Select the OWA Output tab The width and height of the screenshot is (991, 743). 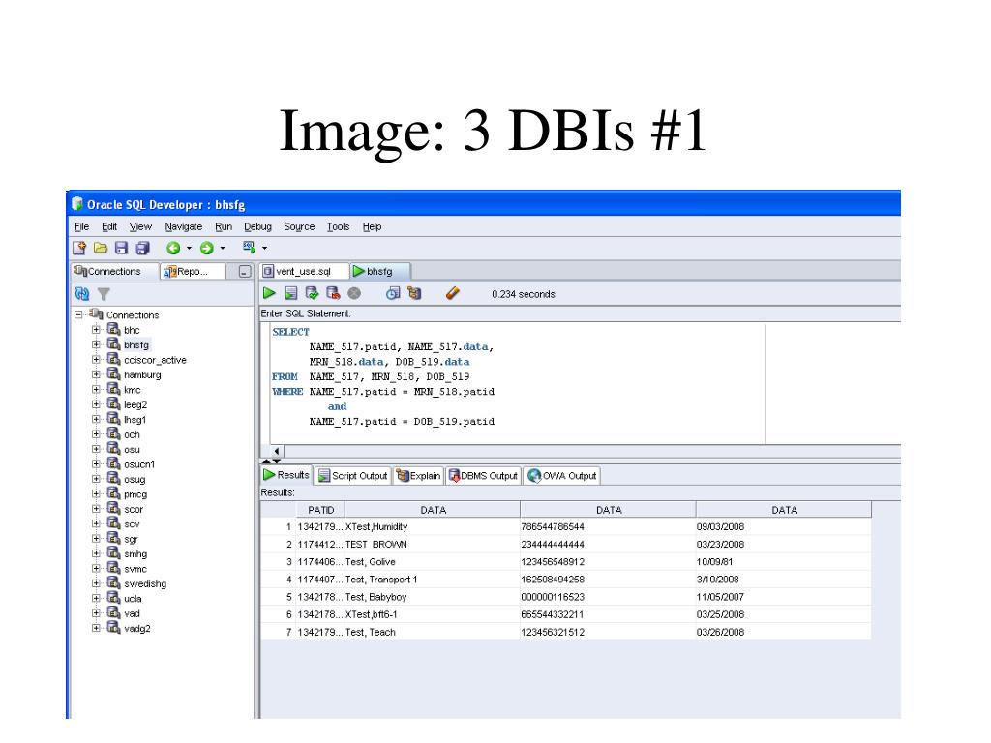pyautogui.click(x=561, y=476)
